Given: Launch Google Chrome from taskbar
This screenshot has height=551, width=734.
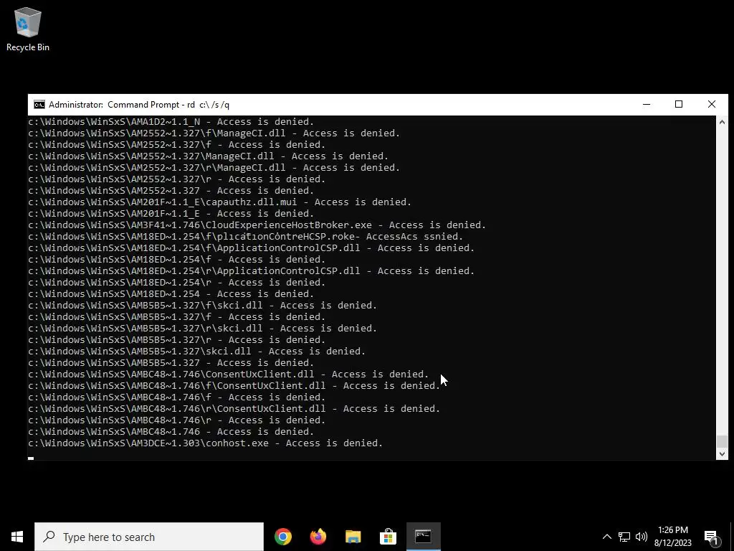Looking at the screenshot, I should pos(282,537).
